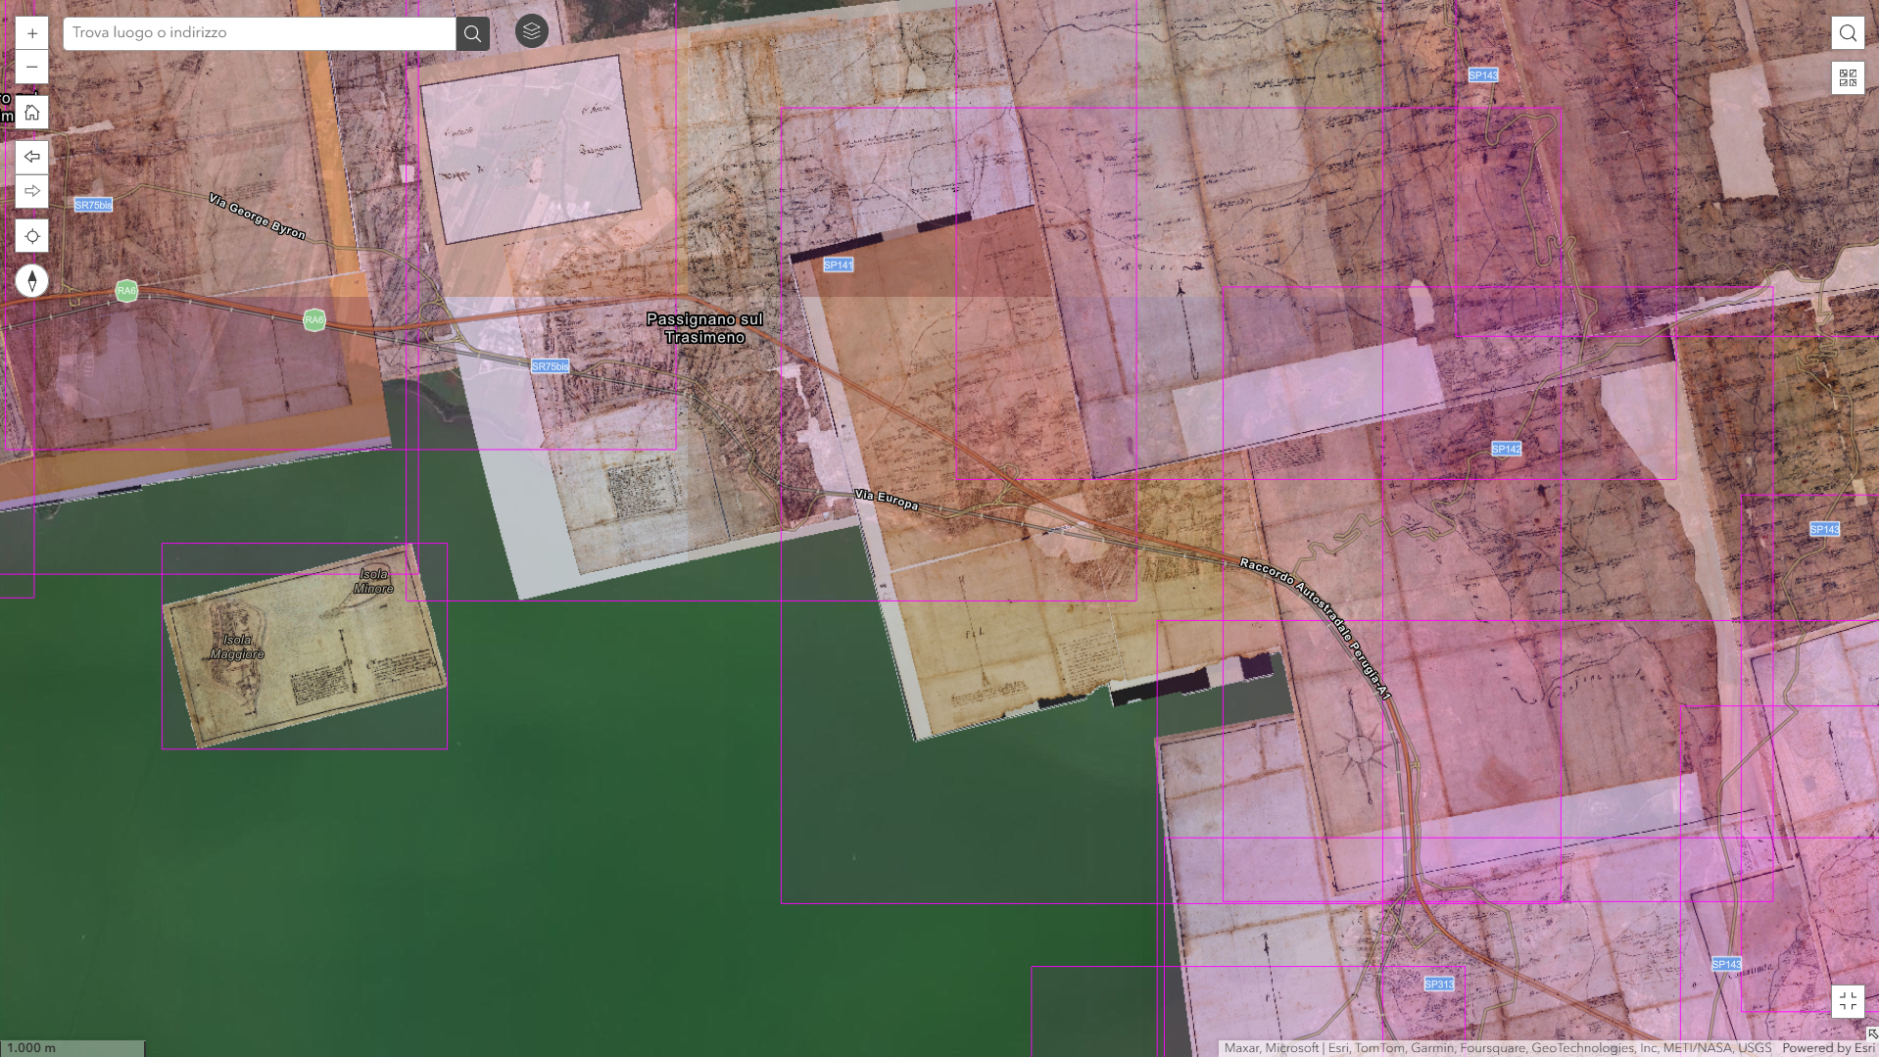Click the Raccordo Autostradale Perugia-A1 label
The height and width of the screenshot is (1057, 1879).
pyautogui.click(x=1316, y=628)
